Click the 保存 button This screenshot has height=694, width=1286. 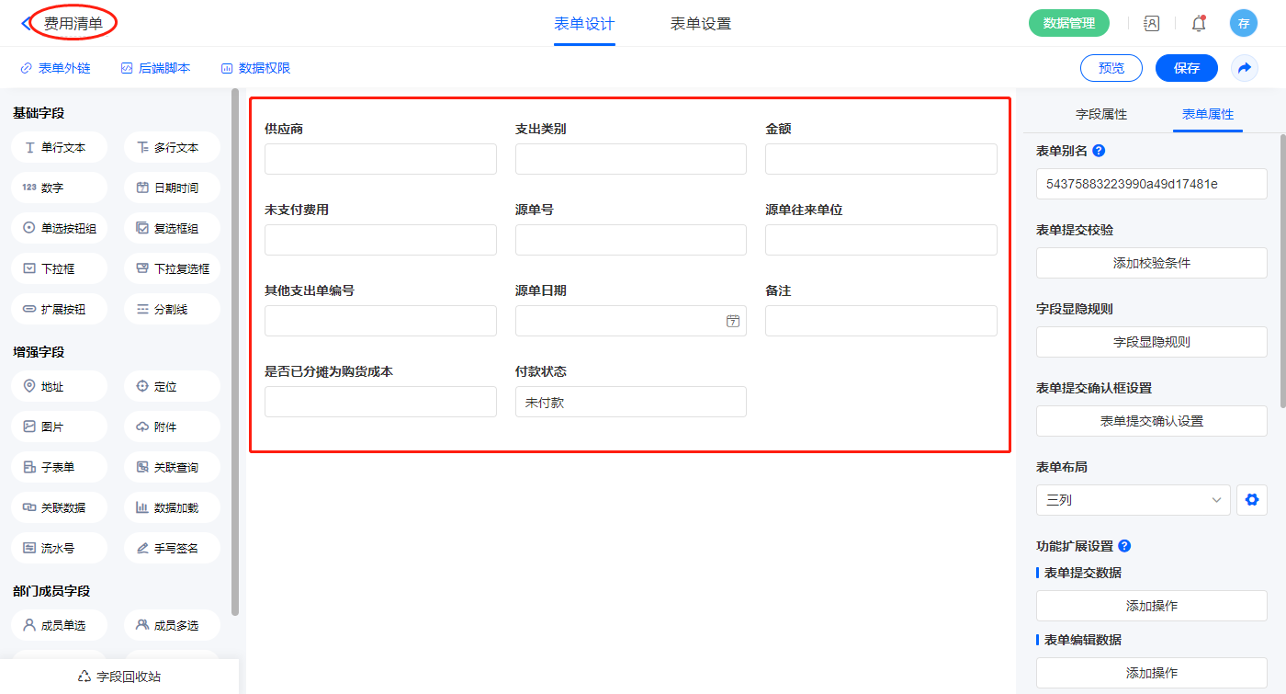(1187, 68)
